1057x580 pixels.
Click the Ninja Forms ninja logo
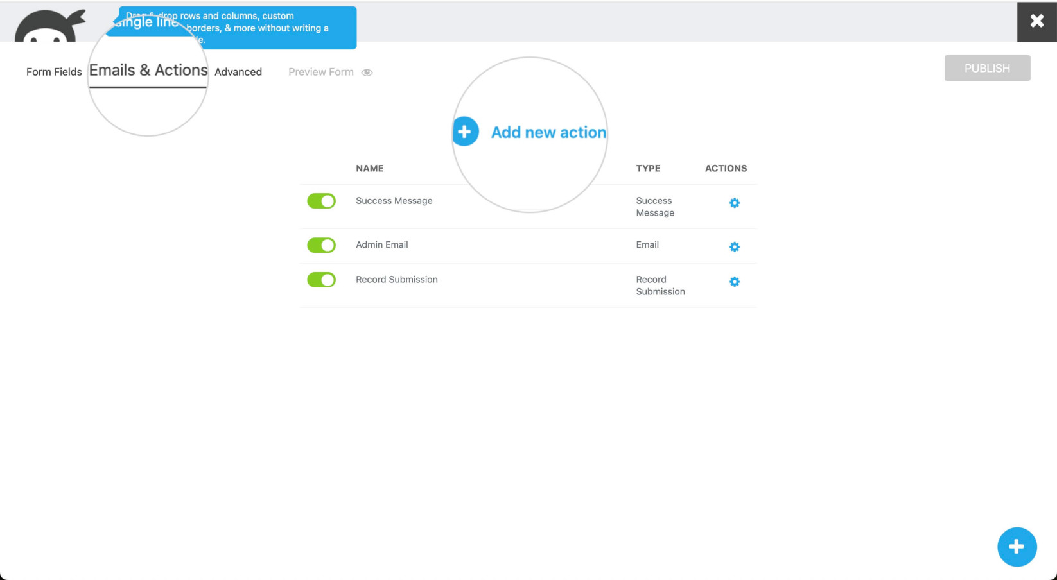click(x=50, y=26)
